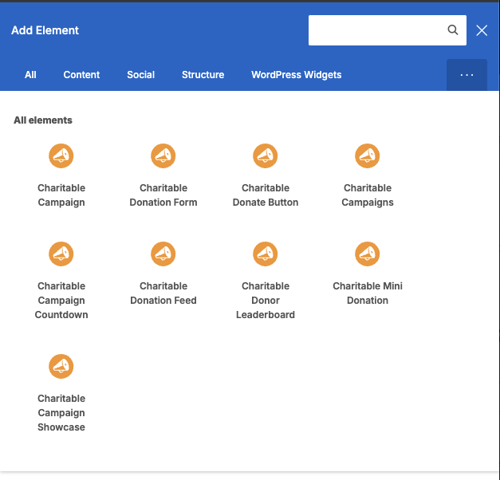Insert the Charitable Campaign Showcase icon
The height and width of the screenshot is (480, 500).
pos(61,366)
